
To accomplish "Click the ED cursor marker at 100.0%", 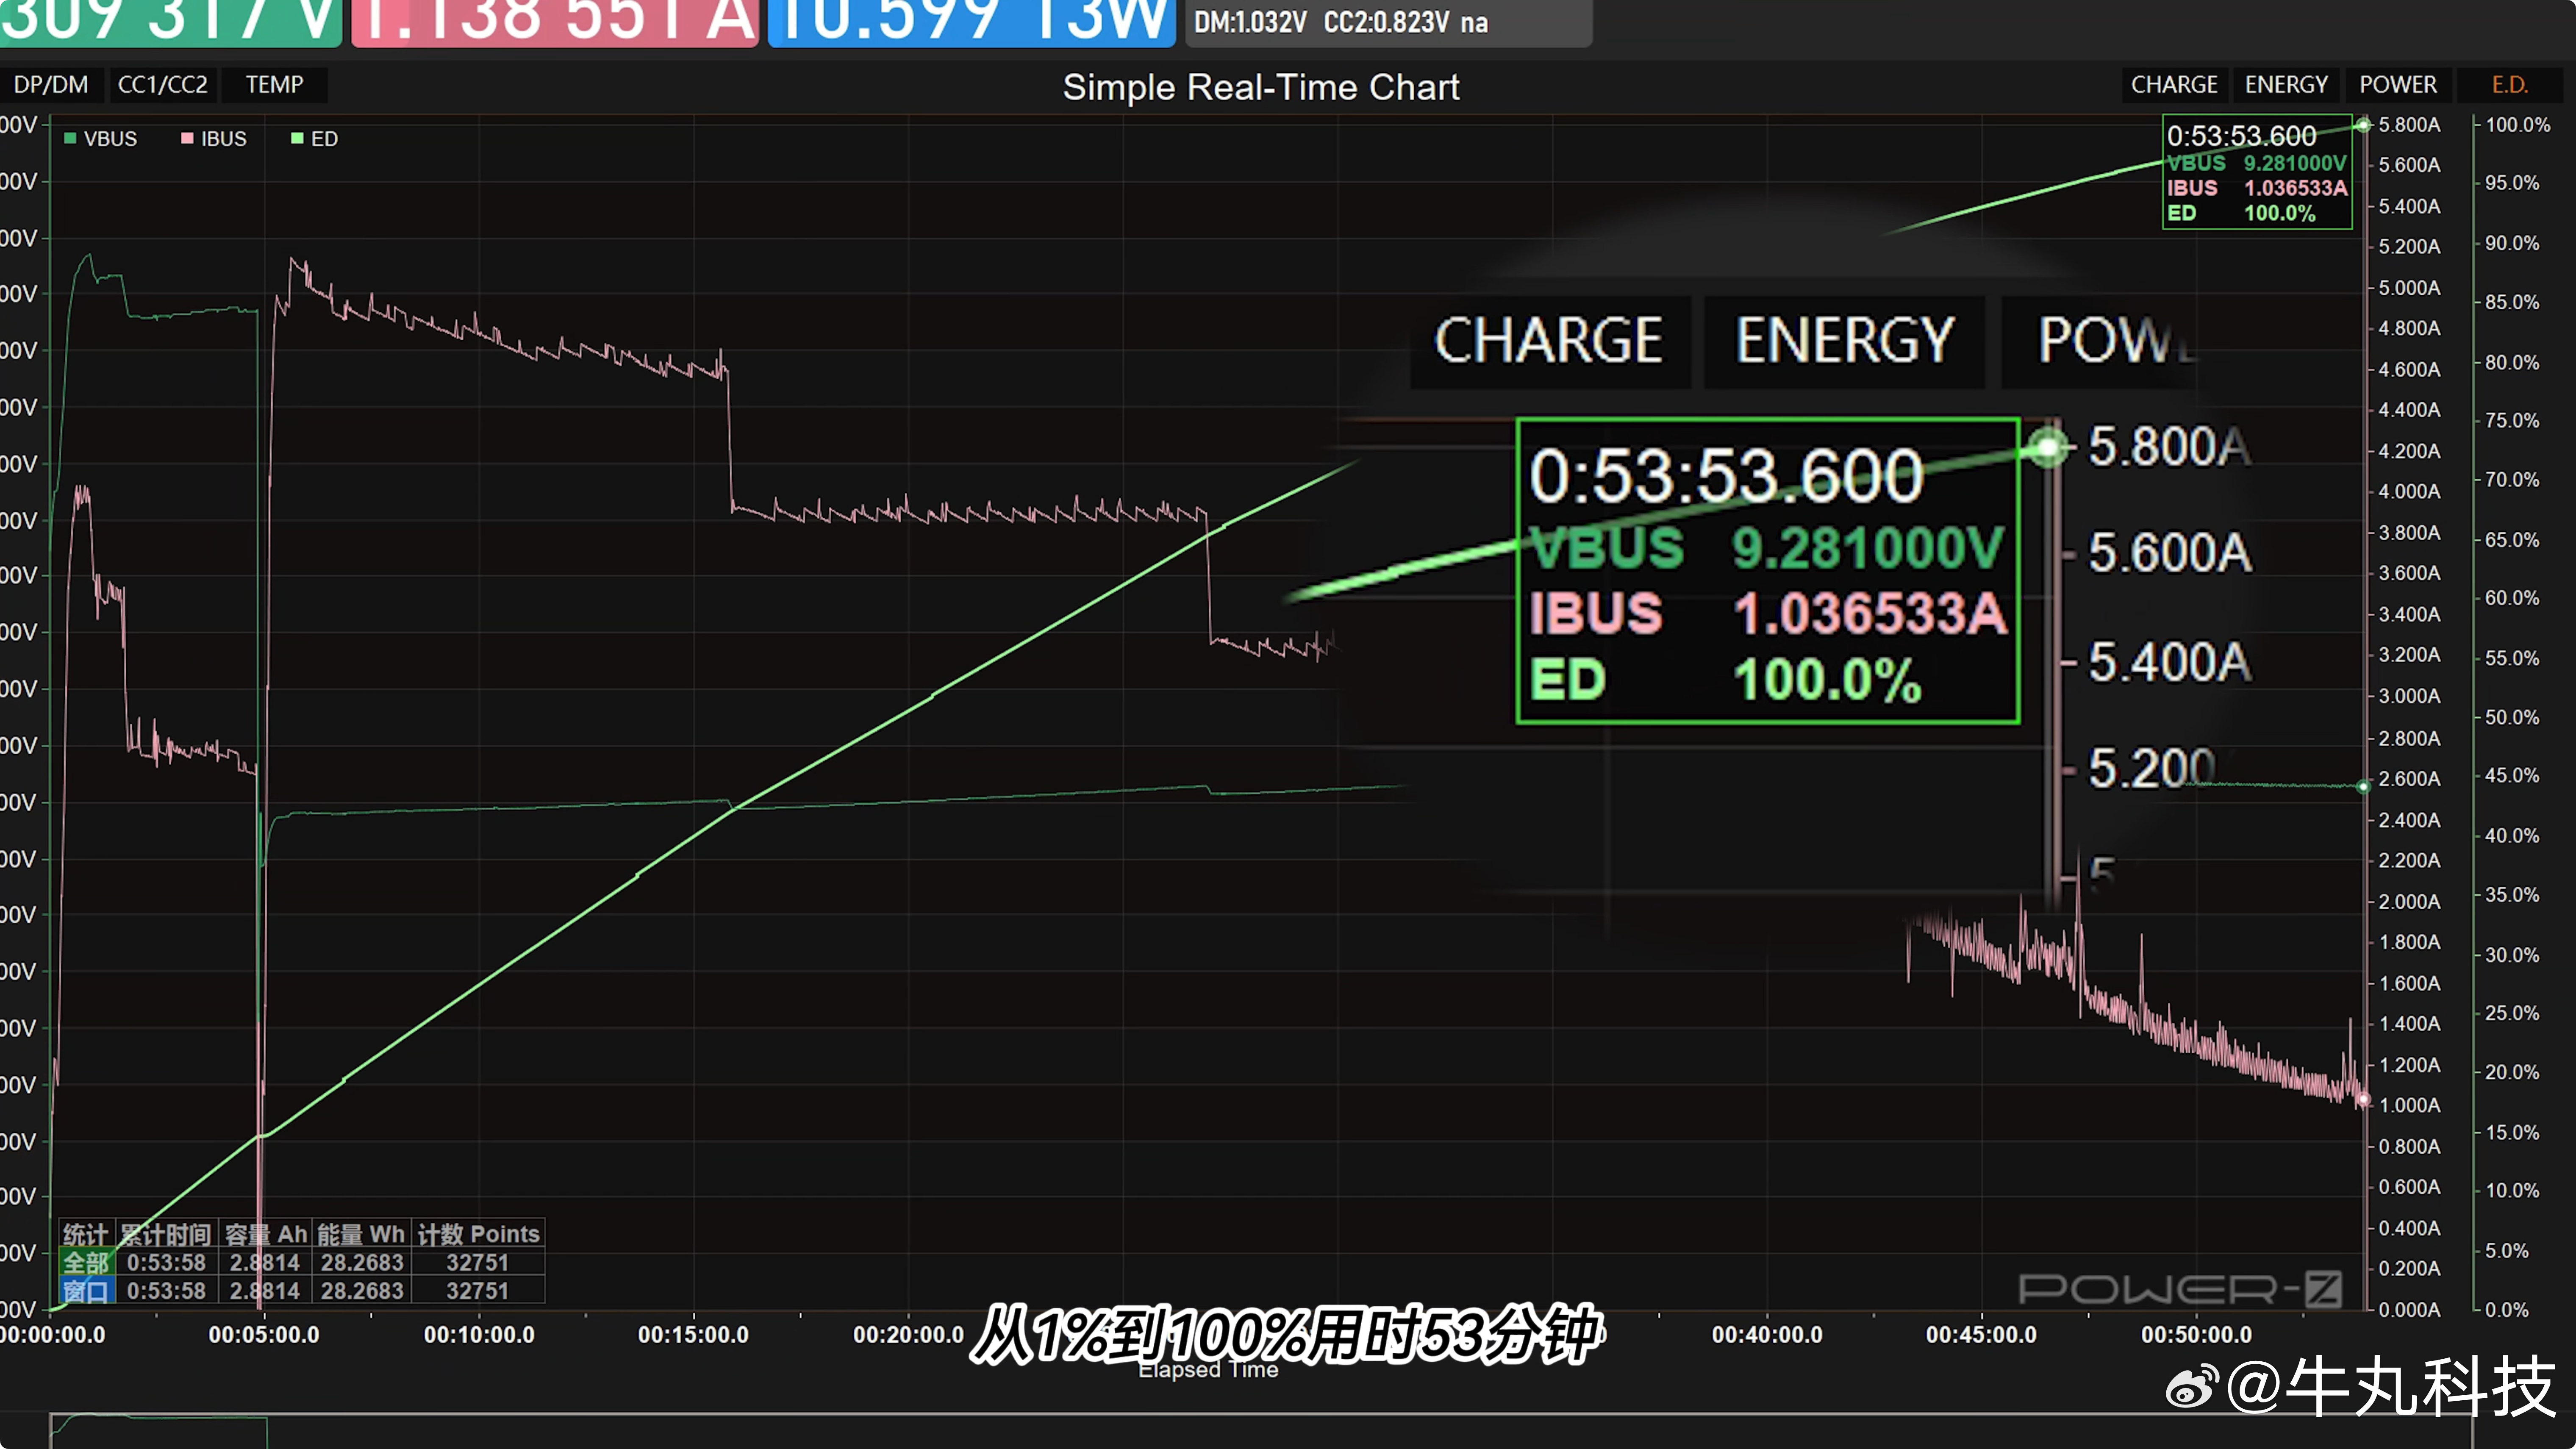I will coord(2363,125).
